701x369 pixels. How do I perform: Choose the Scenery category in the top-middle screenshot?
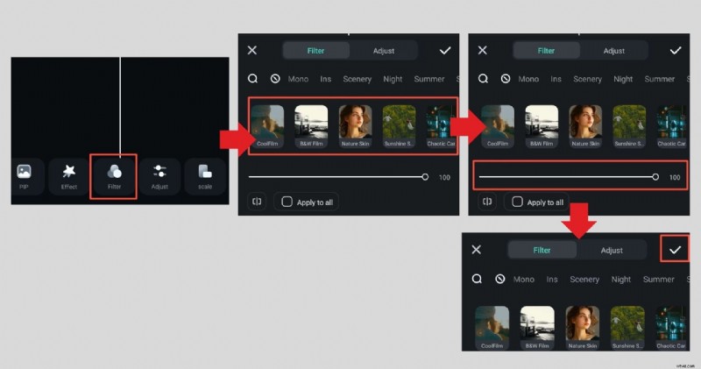pyautogui.click(x=358, y=79)
